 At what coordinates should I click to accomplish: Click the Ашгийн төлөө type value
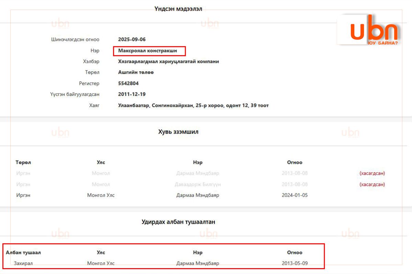[x=136, y=72]
